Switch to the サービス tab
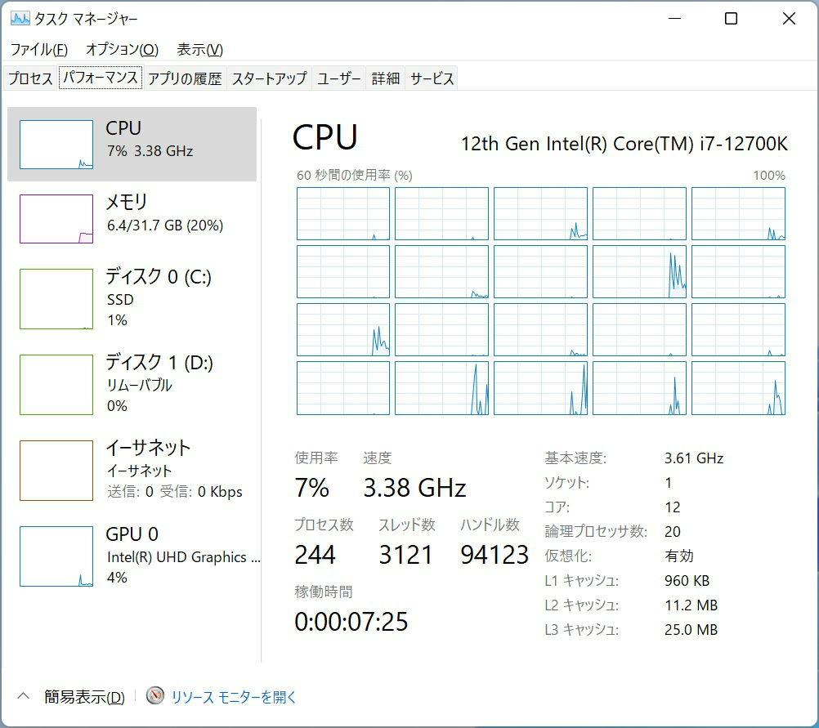This screenshot has width=819, height=728. [x=432, y=78]
